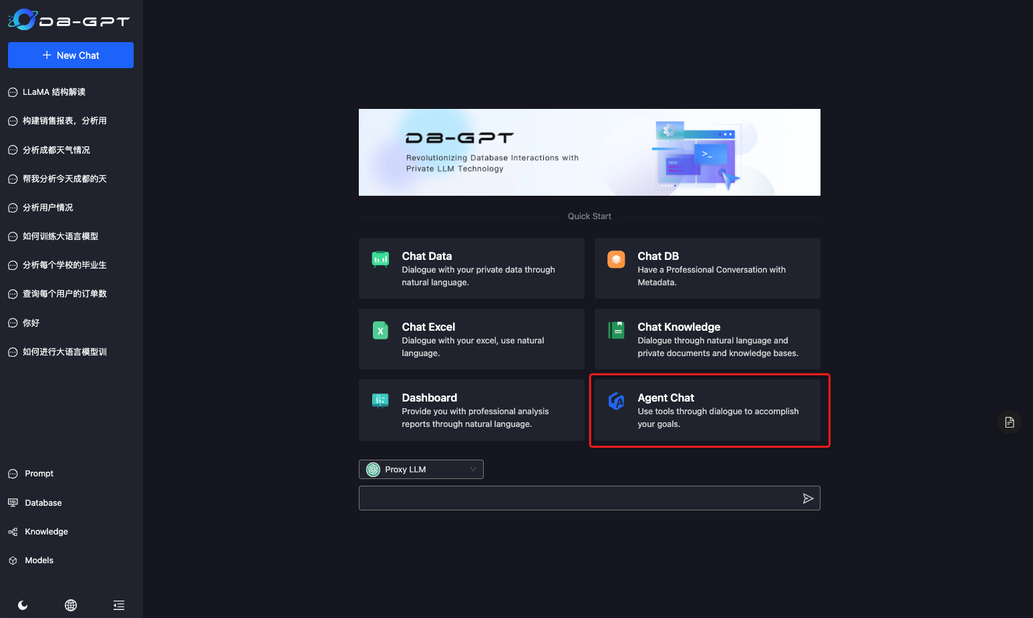Click the orange Chat DB icon
Image resolution: width=1033 pixels, height=618 pixels.
616,259
